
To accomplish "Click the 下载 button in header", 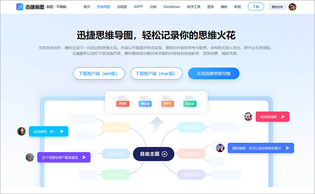I will point(256,7).
